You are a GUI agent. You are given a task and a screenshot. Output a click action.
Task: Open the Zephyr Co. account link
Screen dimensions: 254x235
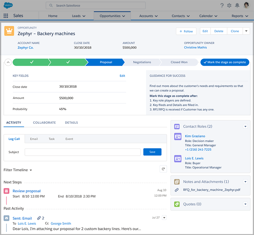pos(25,47)
